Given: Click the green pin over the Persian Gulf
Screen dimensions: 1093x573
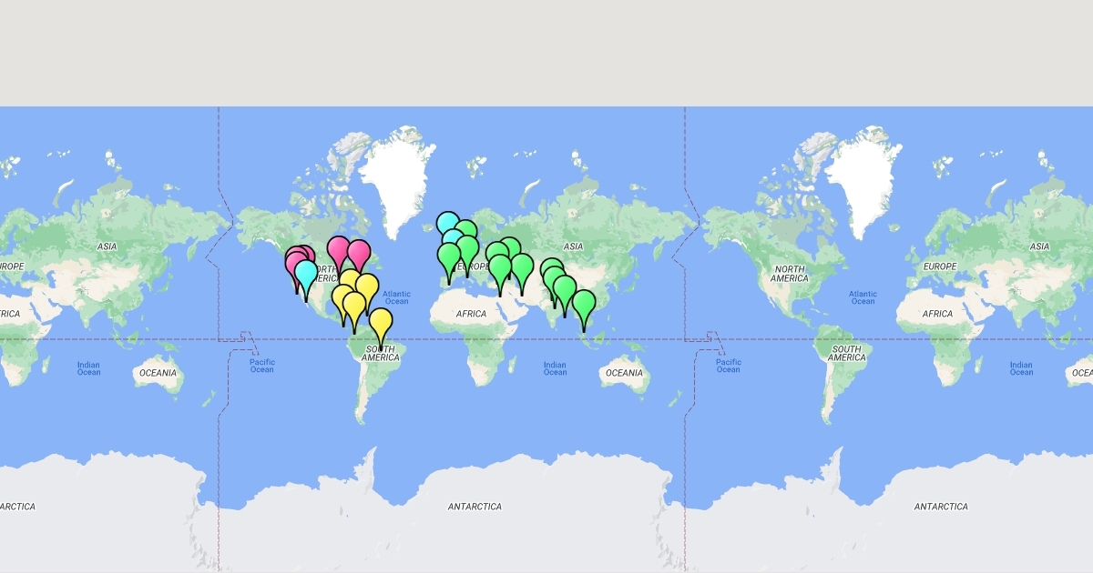Looking at the screenshot, I should 522,267.
